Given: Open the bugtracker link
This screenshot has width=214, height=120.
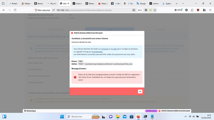Looking at the screenshot, I should (97, 51).
